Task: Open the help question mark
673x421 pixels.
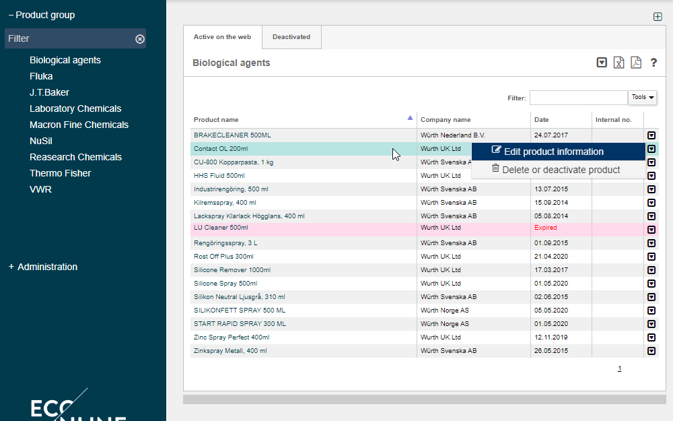Action: (653, 63)
